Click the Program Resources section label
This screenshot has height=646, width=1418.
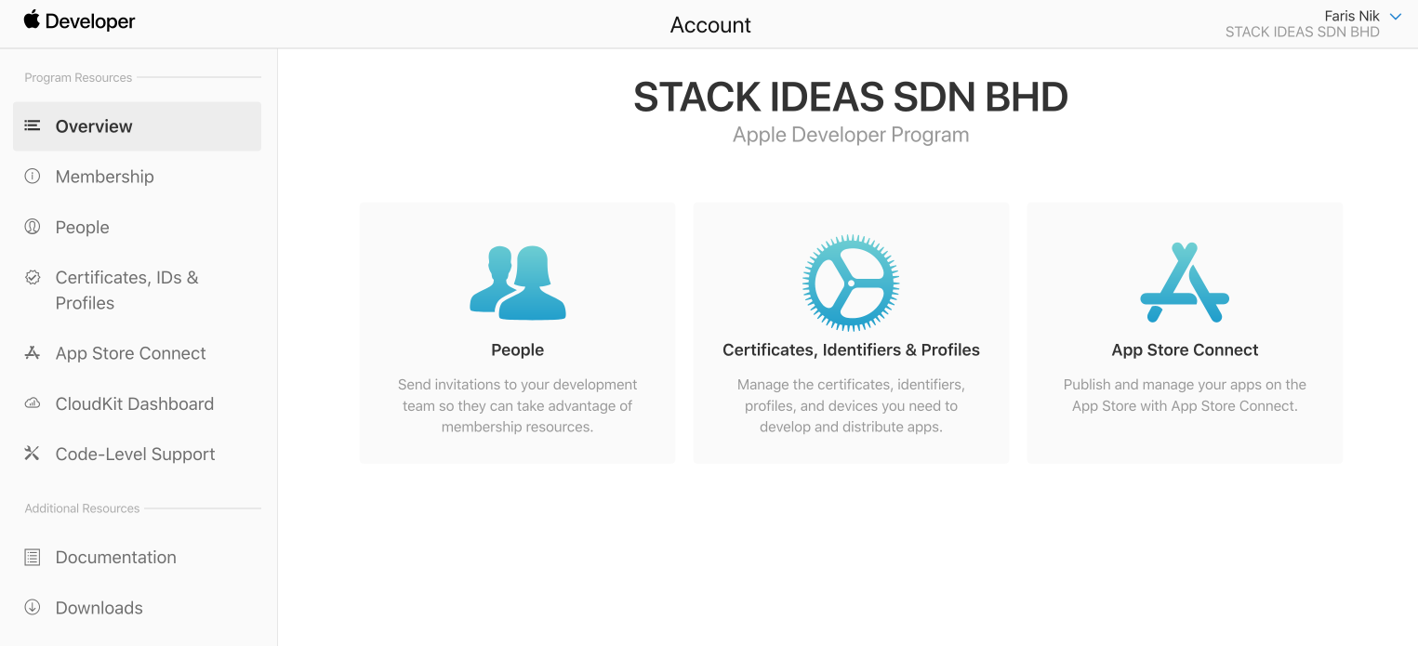coord(78,77)
